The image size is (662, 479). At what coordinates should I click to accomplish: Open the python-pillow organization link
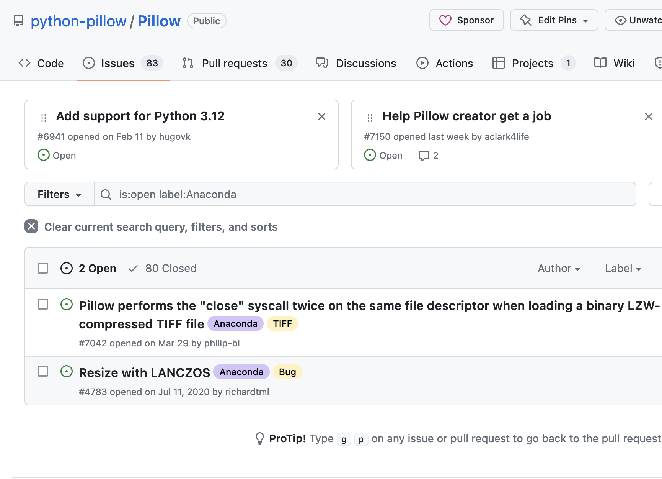pos(78,21)
